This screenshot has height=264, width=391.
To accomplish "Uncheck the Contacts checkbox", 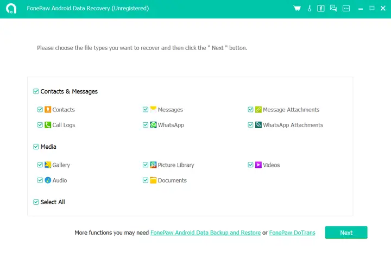I will click(x=40, y=110).
